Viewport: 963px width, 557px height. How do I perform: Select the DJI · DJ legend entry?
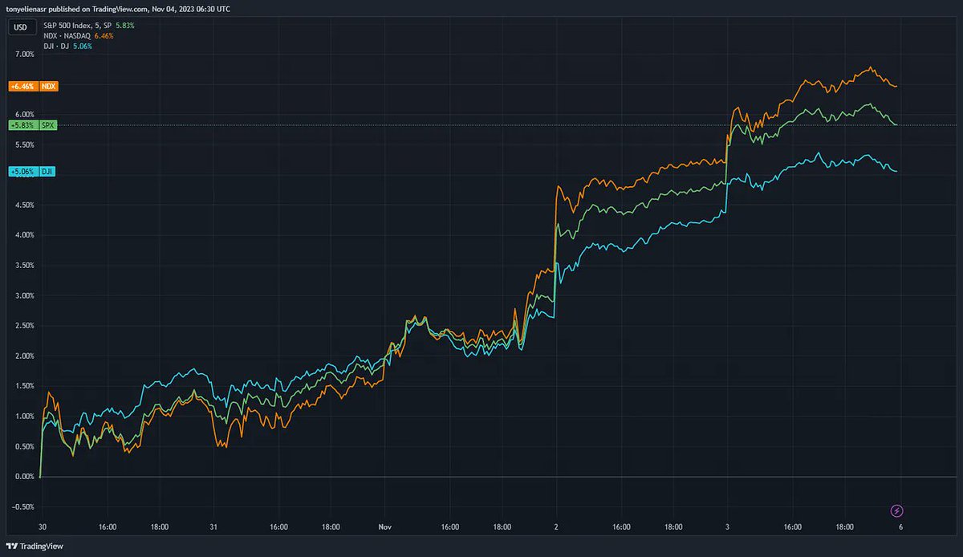pos(56,47)
